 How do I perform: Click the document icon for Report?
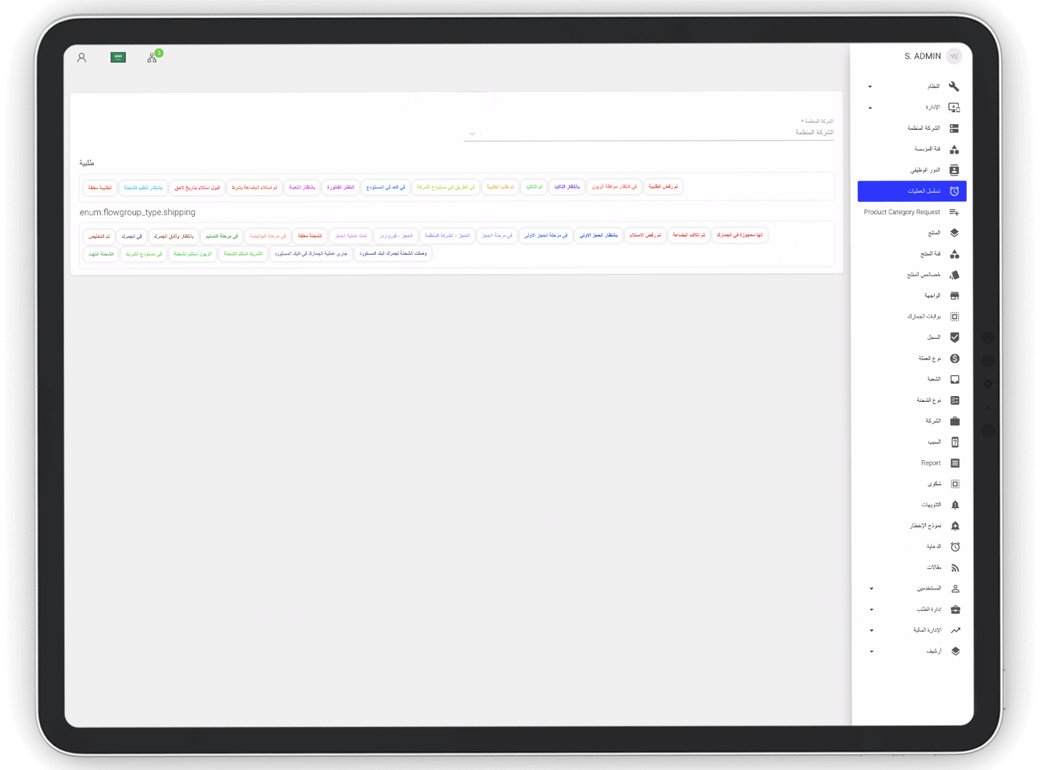coord(955,463)
